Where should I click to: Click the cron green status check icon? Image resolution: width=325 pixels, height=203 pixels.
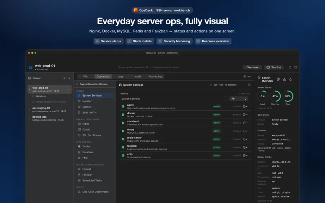[x=123, y=155]
